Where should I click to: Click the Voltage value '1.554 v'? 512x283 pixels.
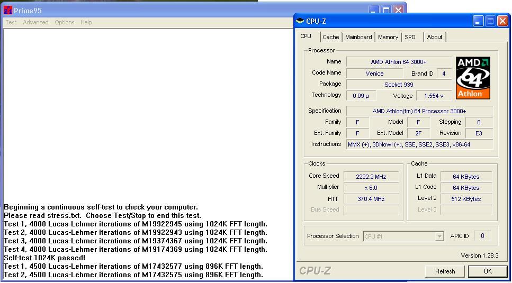(434, 96)
